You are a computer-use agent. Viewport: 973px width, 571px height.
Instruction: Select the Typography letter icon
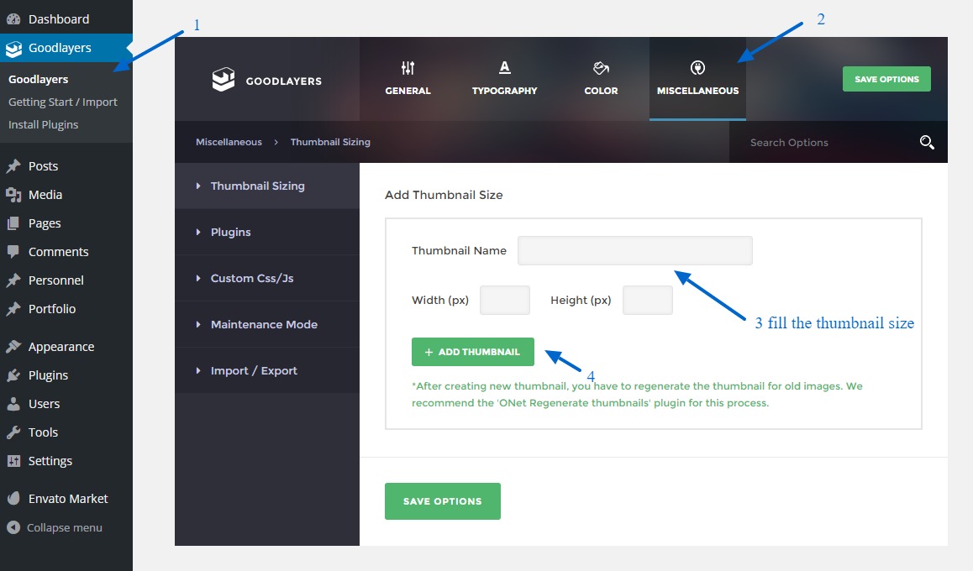coord(504,68)
